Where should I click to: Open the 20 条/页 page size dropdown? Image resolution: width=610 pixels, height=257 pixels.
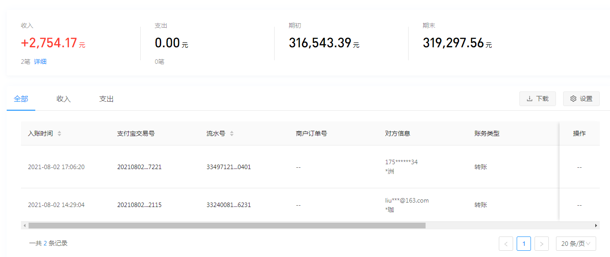(576, 244)
